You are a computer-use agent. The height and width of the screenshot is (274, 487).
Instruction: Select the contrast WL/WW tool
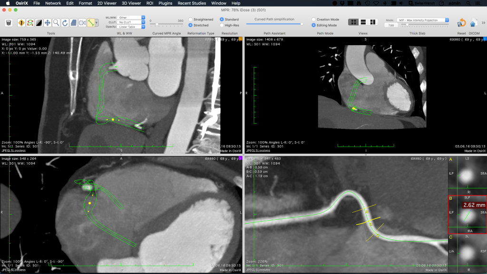click(x=39, y=23)
